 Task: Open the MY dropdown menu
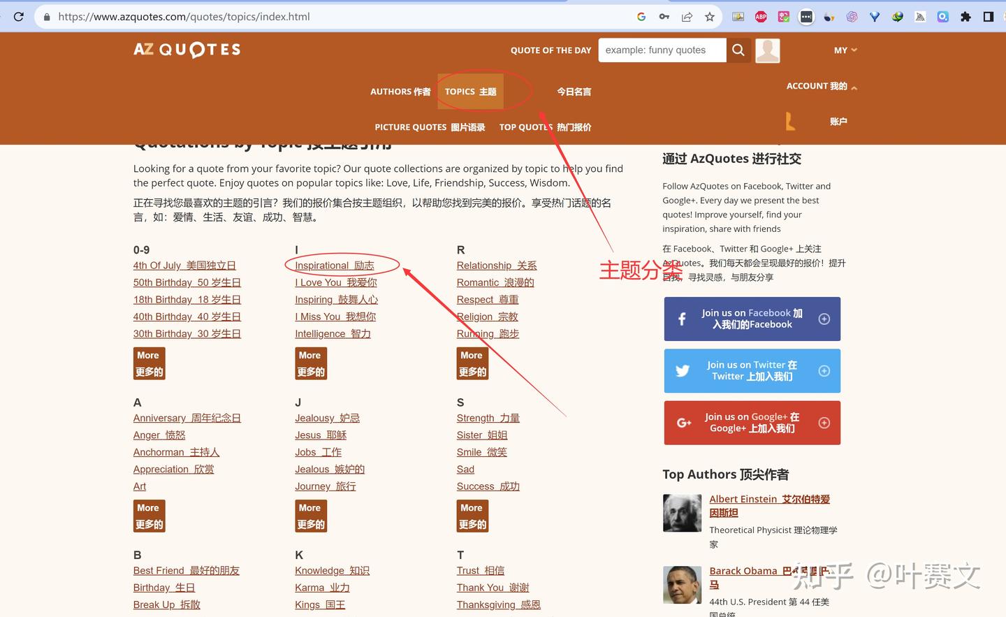[845, 50]
